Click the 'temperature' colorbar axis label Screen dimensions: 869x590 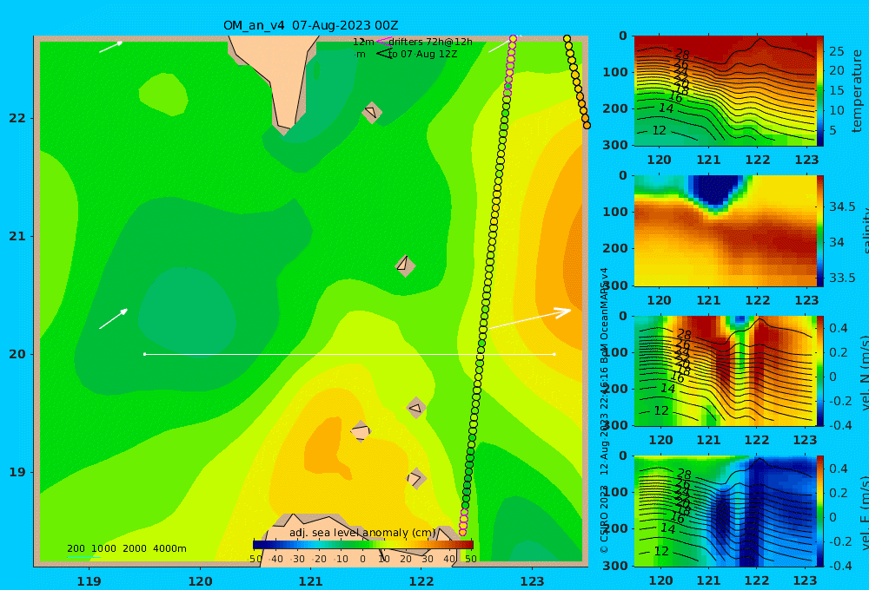pyautogui.click(x=857, y=91)
